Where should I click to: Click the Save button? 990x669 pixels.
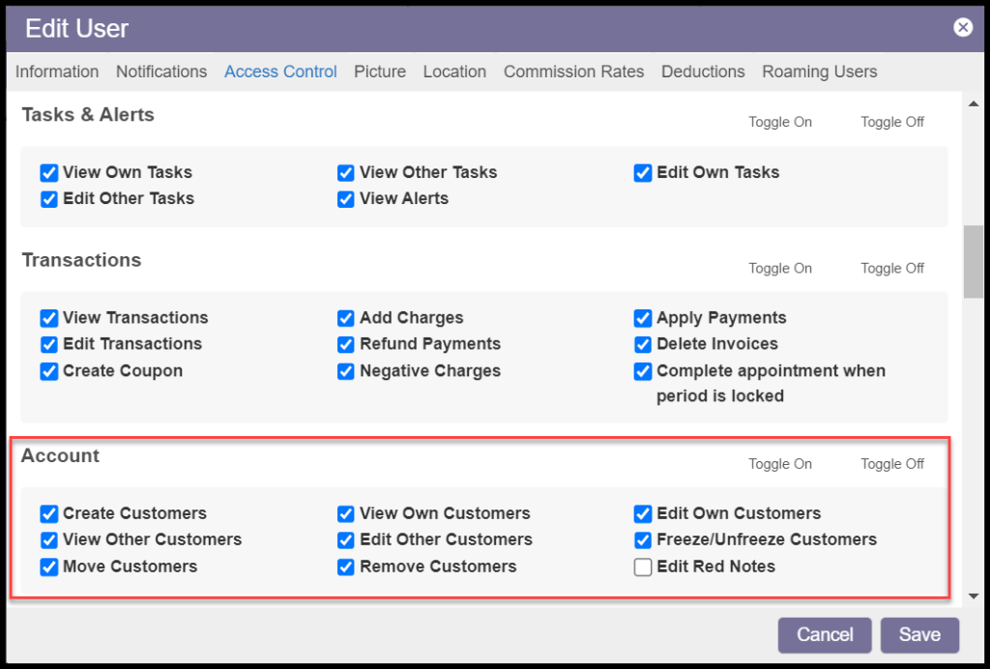coord(918,635)
